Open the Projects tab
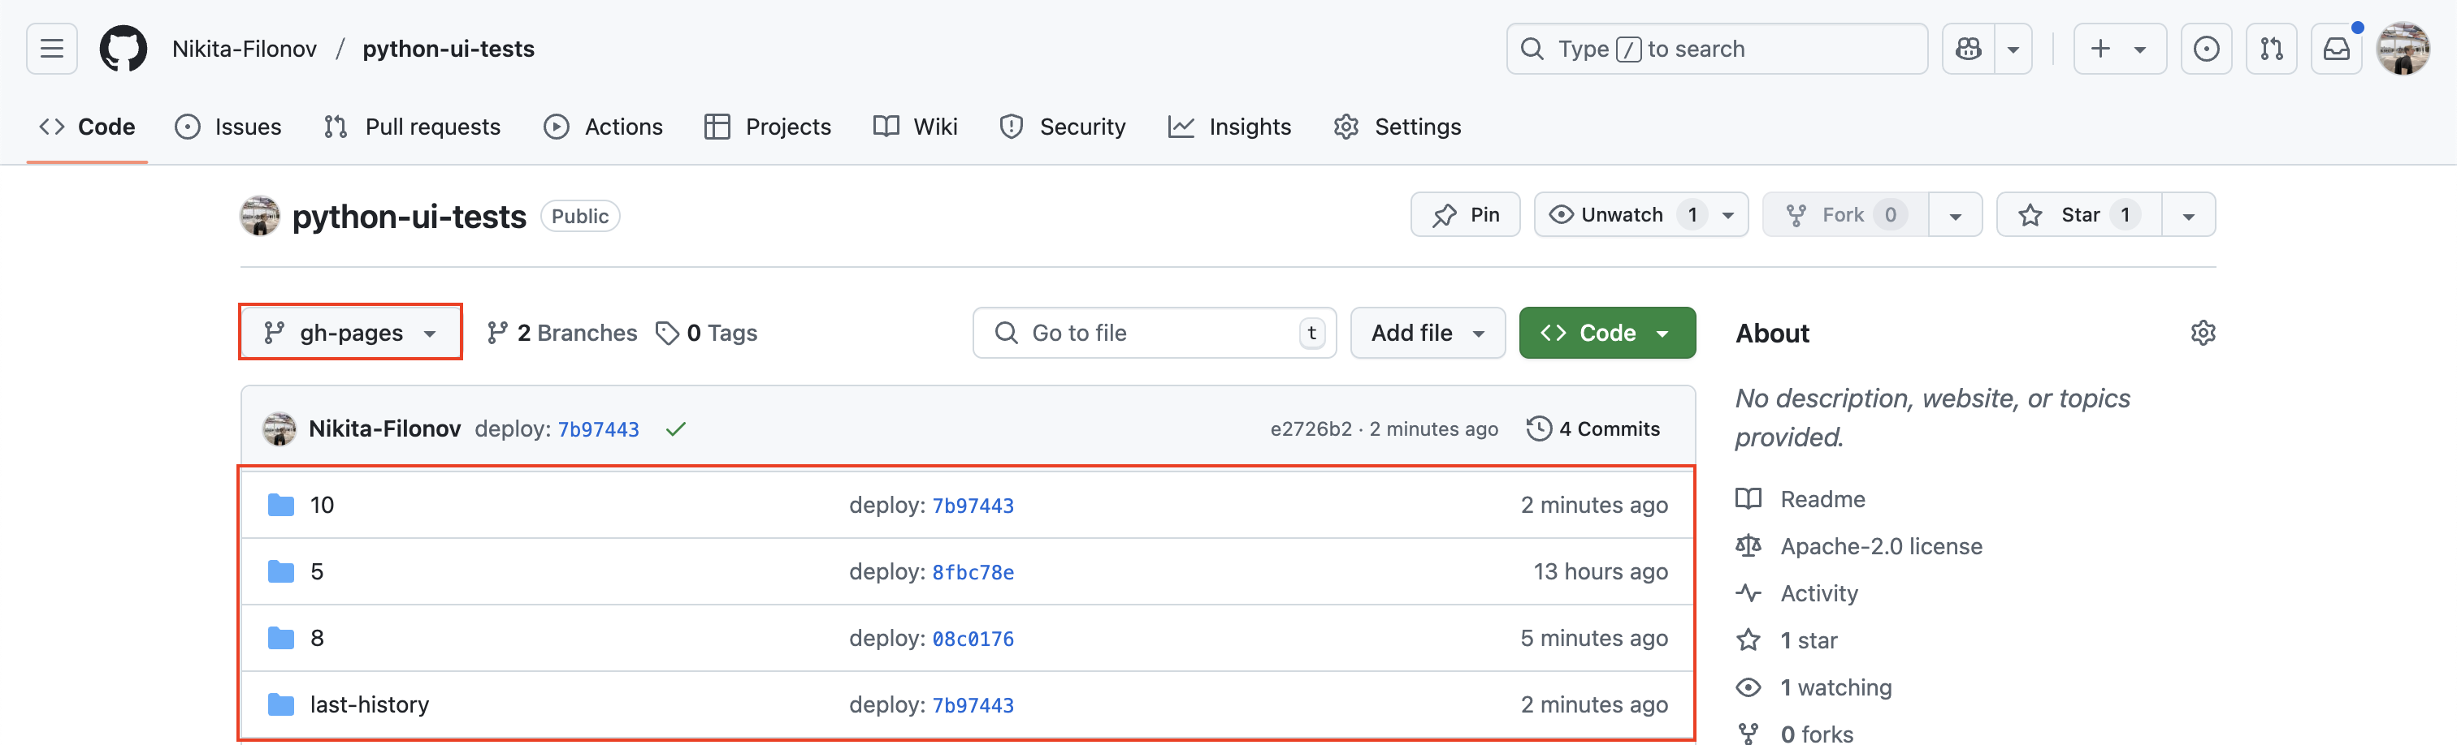The image size is (2457, 745). point(768,127)
